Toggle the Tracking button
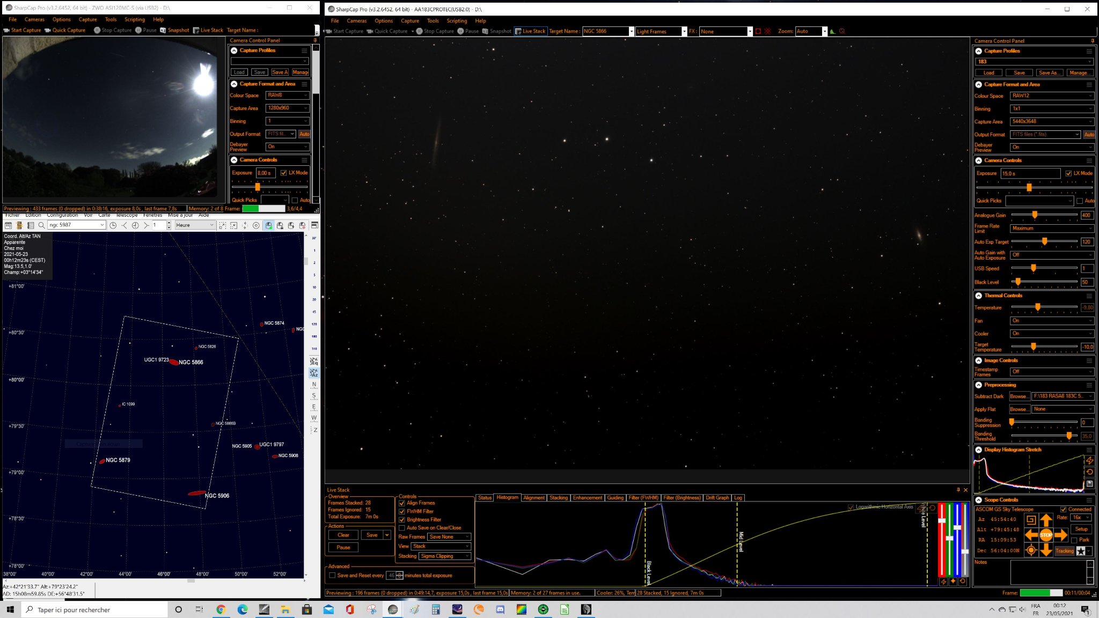The width and height of the screenshot is (1099, 618). [1065, 551]
